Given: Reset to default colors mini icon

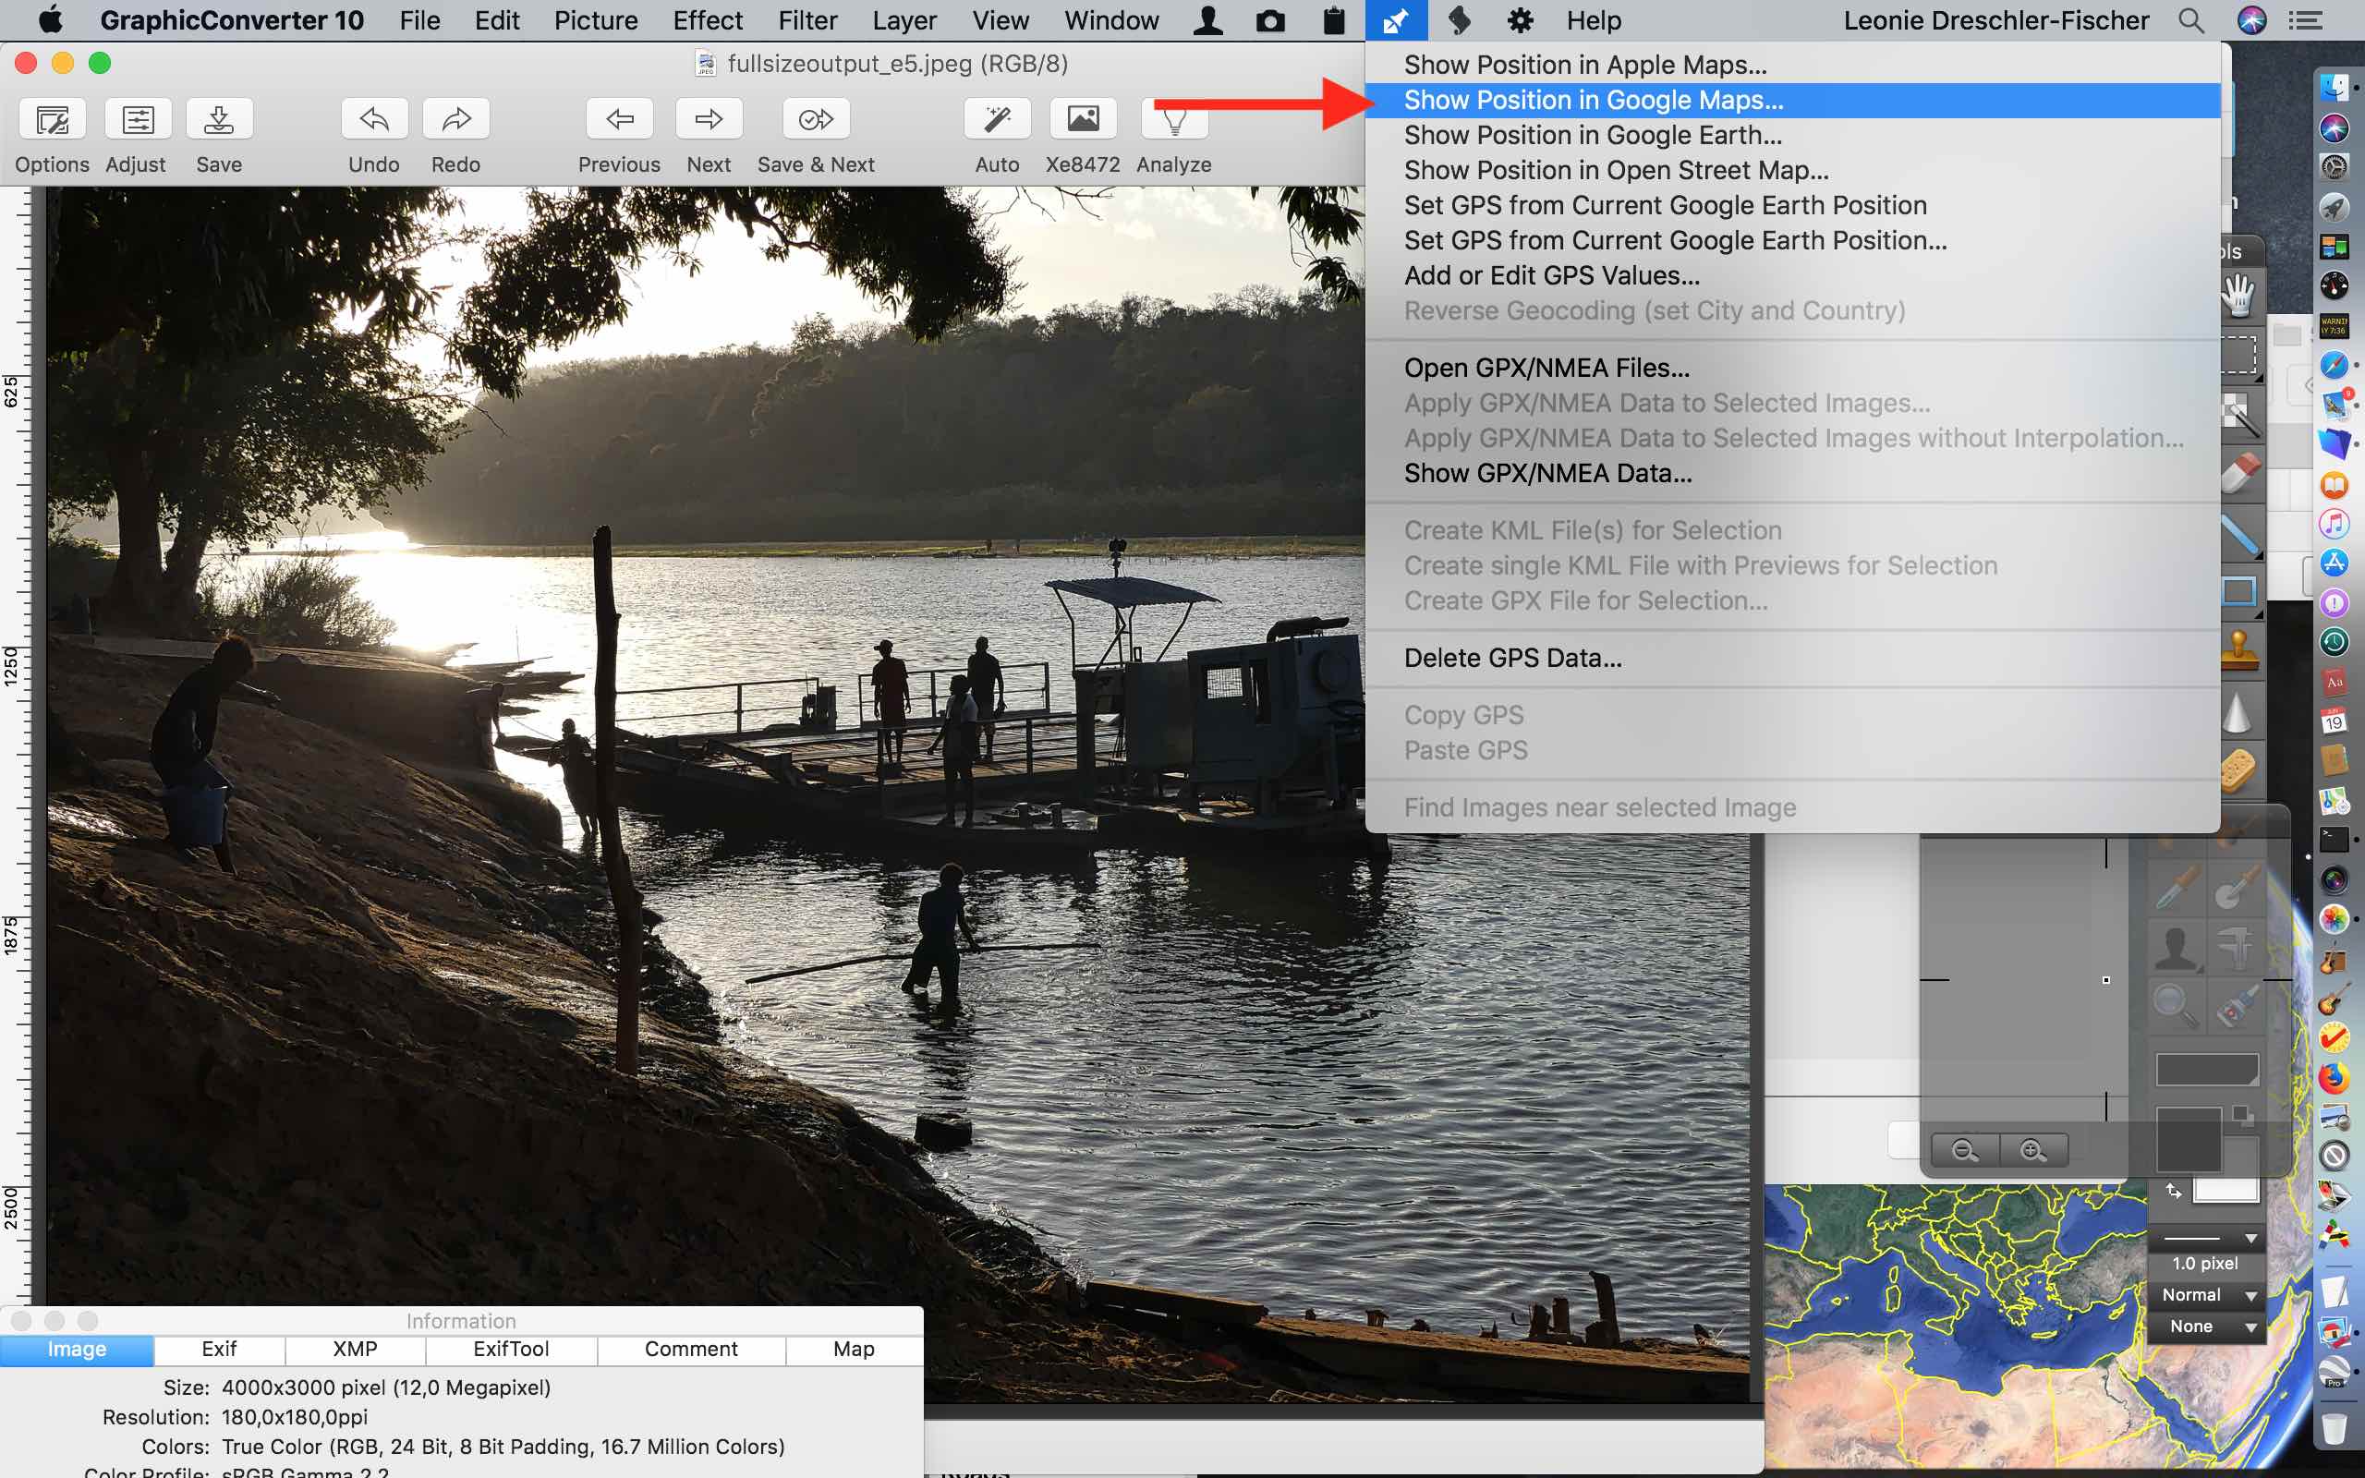Looking at the screenshot, I should click(2242, 1114).
